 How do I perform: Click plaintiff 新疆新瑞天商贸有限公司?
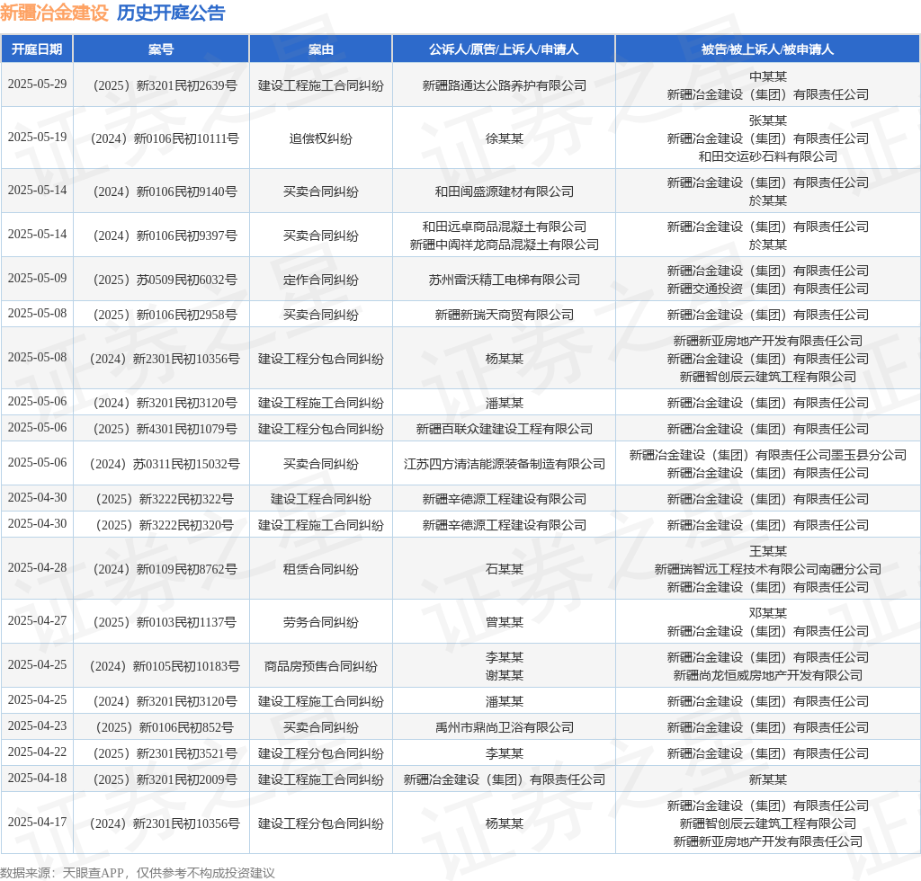(504, 315)
